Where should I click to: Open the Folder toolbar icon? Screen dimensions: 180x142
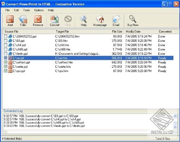coord(23,19)
